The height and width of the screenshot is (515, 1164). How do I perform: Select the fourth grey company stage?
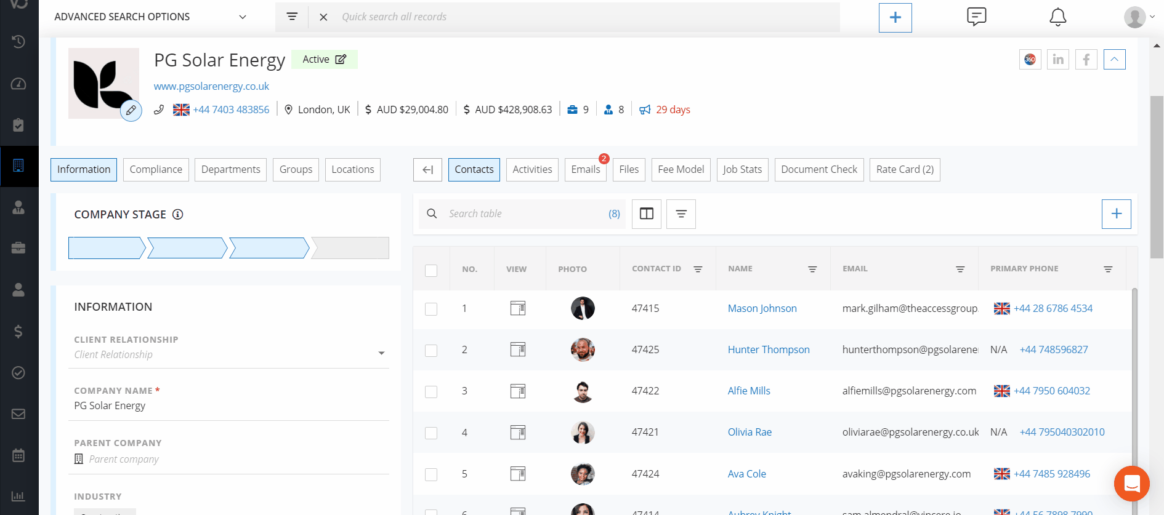tap(350, 248)
